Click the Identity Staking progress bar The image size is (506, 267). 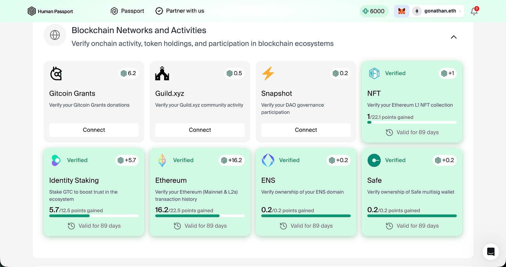(94, 216)
